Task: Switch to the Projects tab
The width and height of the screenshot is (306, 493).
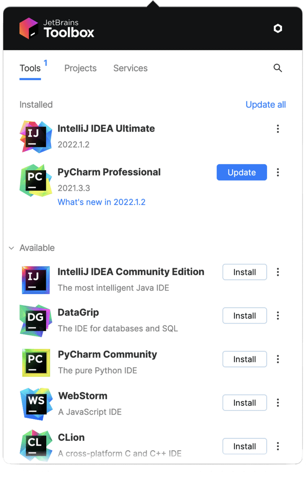Action: click(80, 68)
